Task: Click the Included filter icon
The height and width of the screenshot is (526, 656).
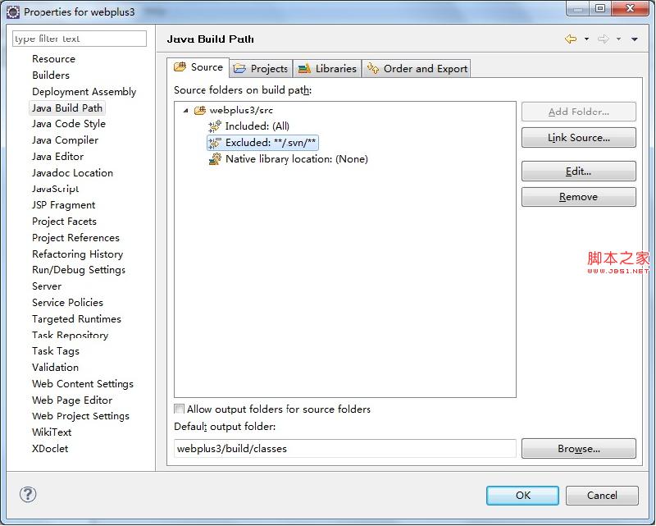Action: pos(216,126)
